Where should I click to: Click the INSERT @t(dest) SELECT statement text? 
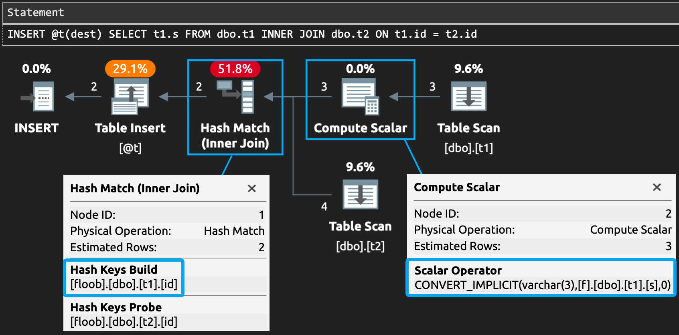pyautogui.click(x=242, y=34)
